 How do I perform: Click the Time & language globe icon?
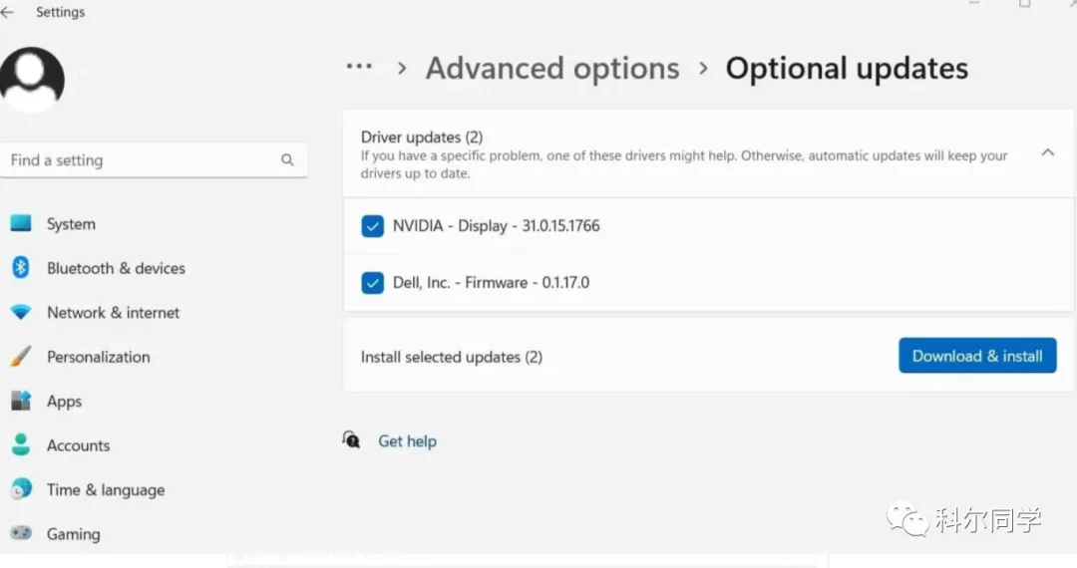point(21,490)
